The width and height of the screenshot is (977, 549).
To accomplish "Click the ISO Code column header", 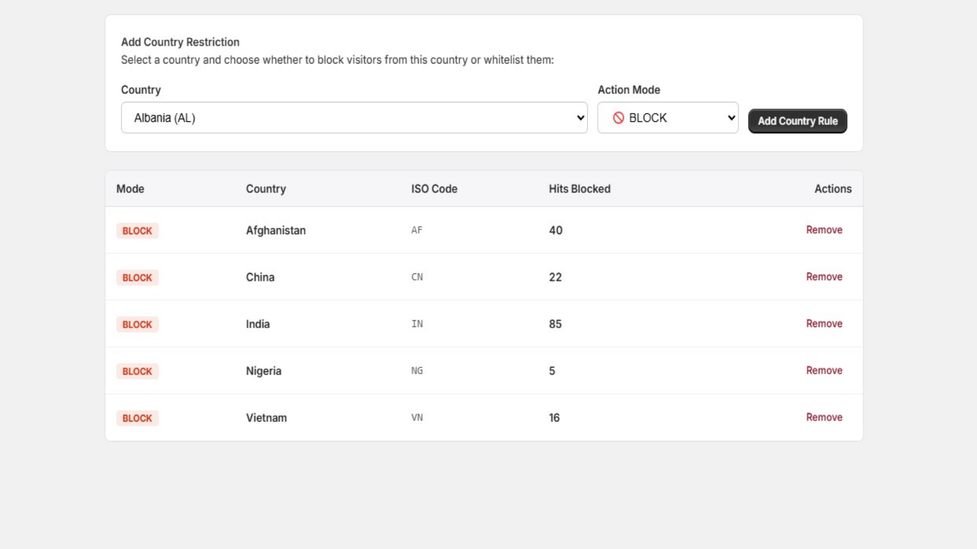I will 434,189.
